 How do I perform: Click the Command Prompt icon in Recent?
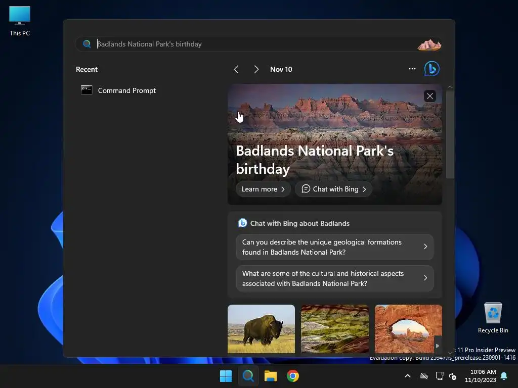(x=87, y=90)
